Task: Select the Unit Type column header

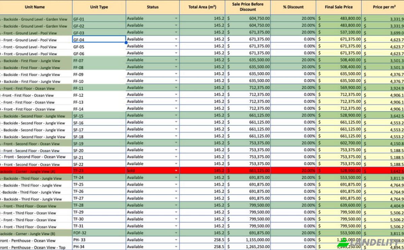Action: click(99, 7)
